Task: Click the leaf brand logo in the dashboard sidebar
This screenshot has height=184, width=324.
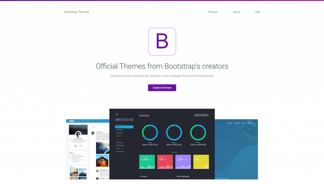Action: pos(116,114)
